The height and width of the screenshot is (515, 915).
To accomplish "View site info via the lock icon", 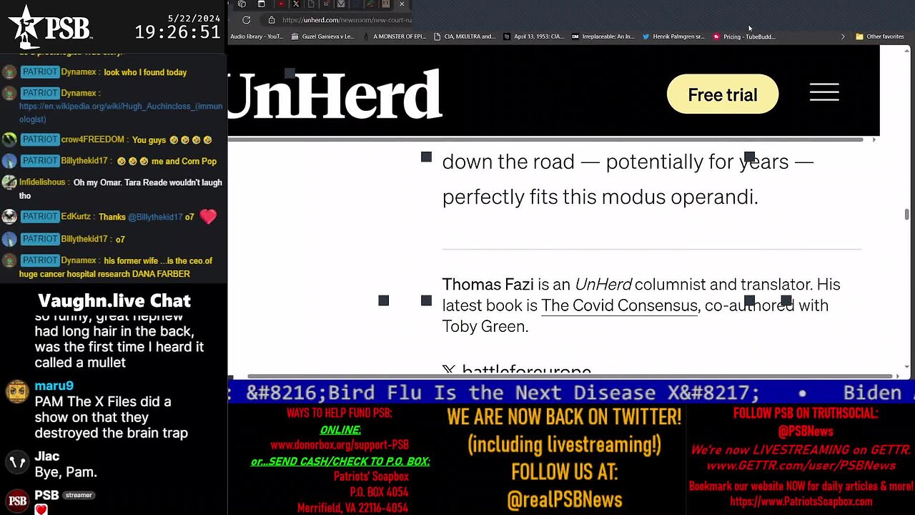I will pyautogui.click(x=272, y=20).
